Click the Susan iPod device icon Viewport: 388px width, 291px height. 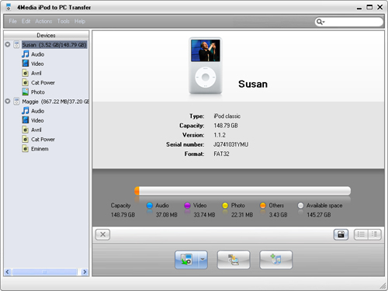pyautogui.click(x=16, y=44)
